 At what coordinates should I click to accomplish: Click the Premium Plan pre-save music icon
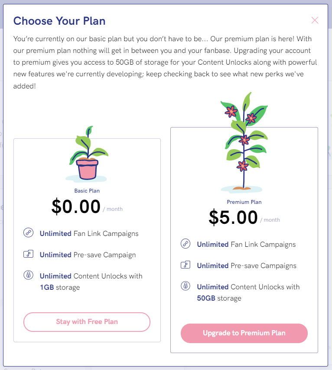coord(186,265)
